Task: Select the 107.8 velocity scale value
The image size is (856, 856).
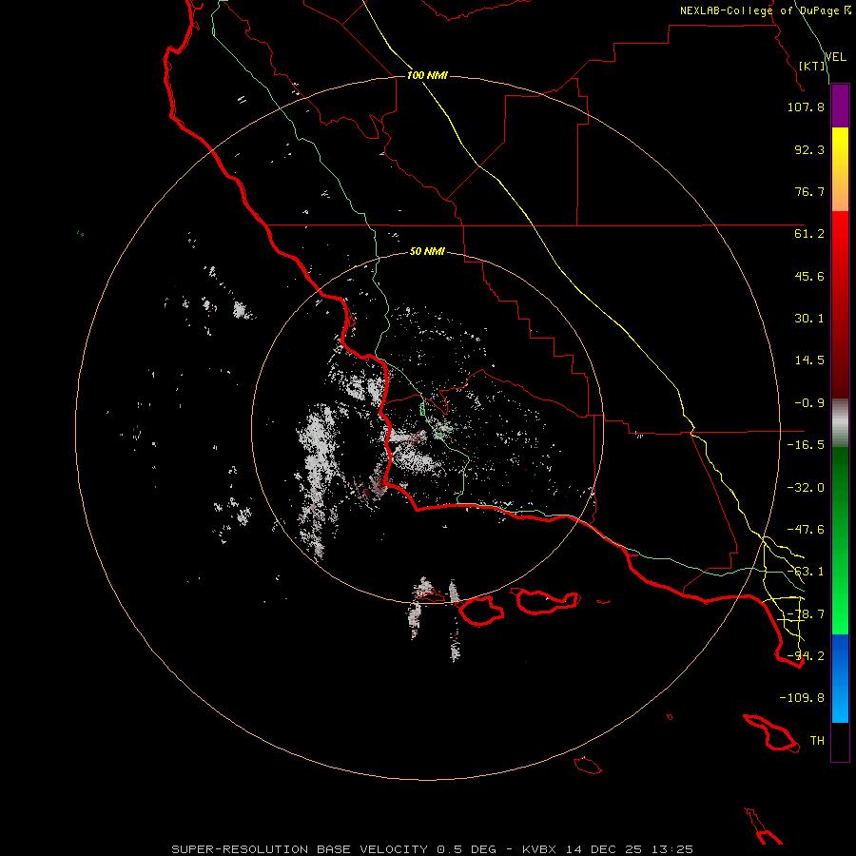Action: (x=806, y=107)
